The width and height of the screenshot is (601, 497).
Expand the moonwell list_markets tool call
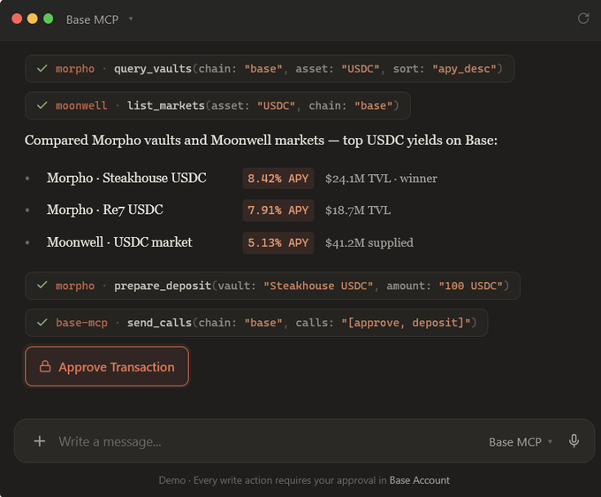[217, 105]
